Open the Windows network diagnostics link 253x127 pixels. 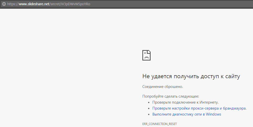point(187,114)
